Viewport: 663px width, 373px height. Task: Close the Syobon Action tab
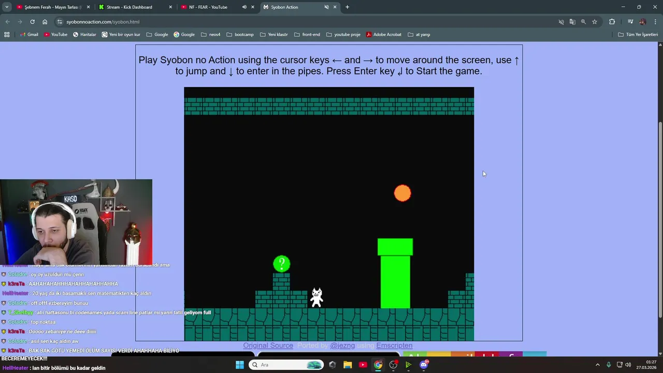335,7
